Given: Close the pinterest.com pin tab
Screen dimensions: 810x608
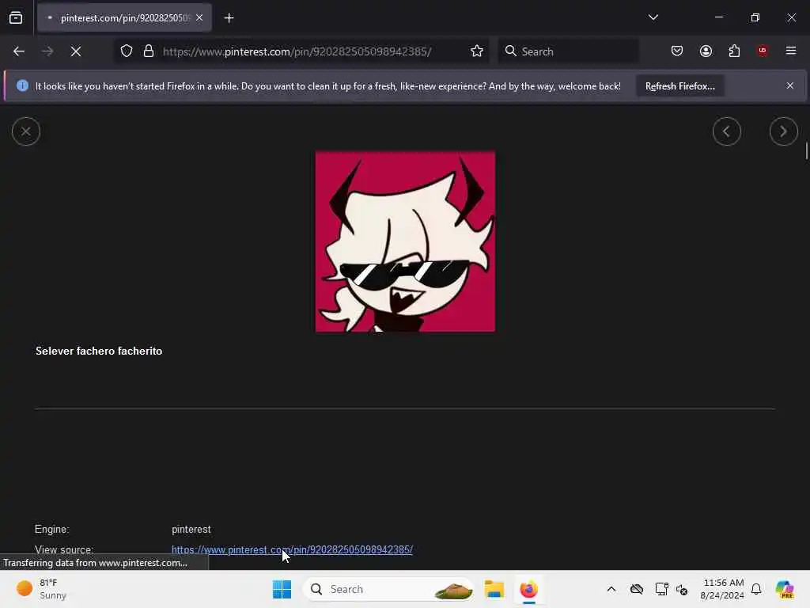Looking at the screenshot, I should click(x=199, y=18).
